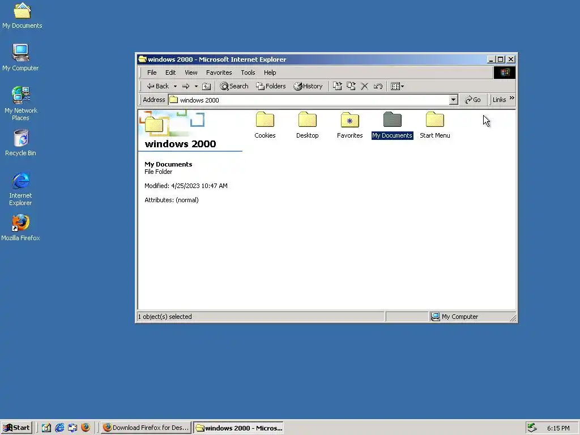The width and height of the screenshot is (580, 435).
Task: Select the Cookies folder
Action: tap(265, 125)
